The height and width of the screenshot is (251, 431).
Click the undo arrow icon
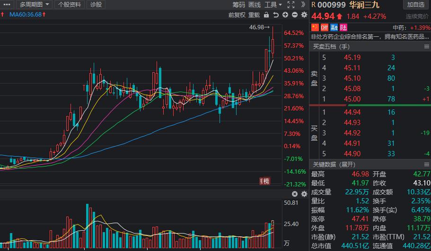coord(276,15)
